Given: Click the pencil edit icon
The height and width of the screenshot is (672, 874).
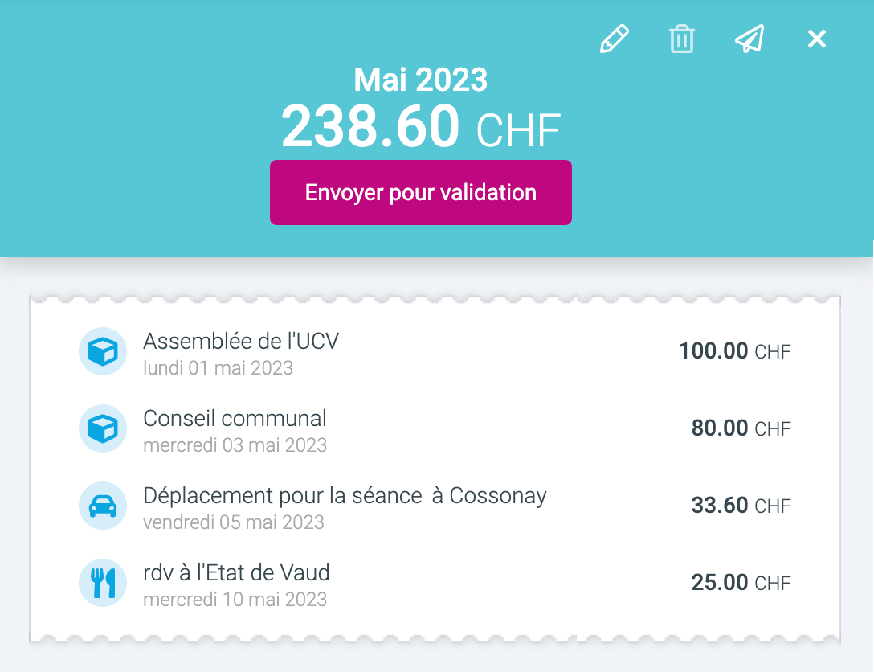Looking at the screenshot, I should [x=615, y=39].
